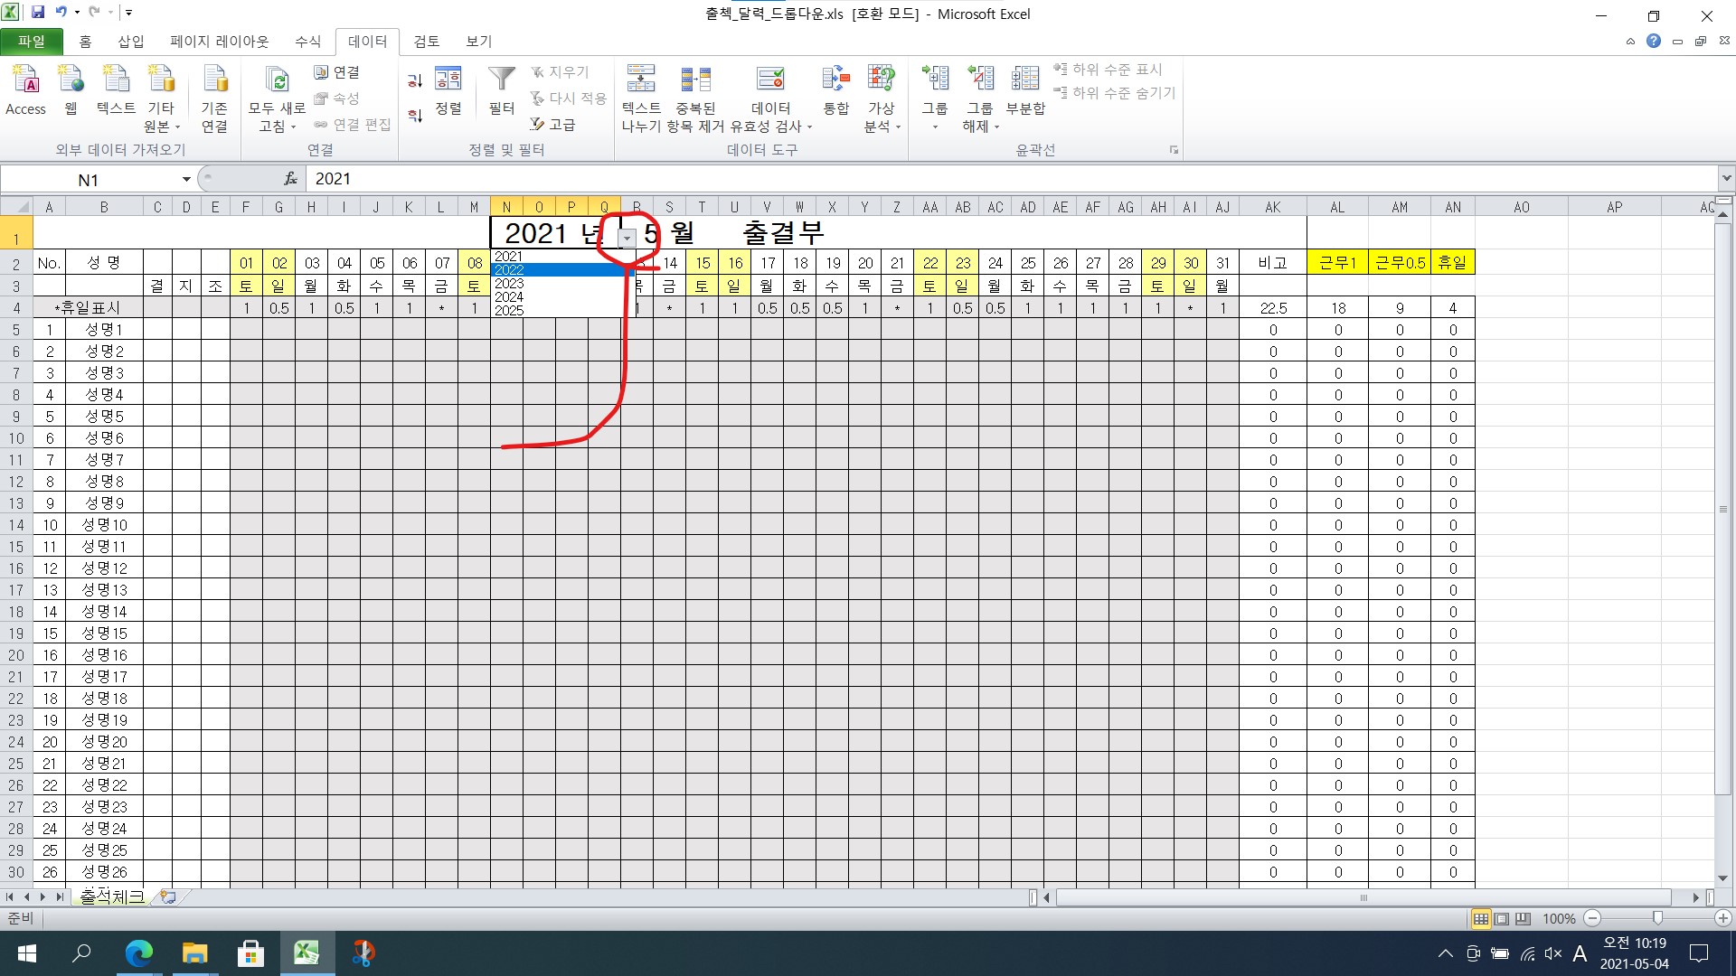Switch to the Insert (삽입) tab

pyautogui.click(x=131, y=42)
